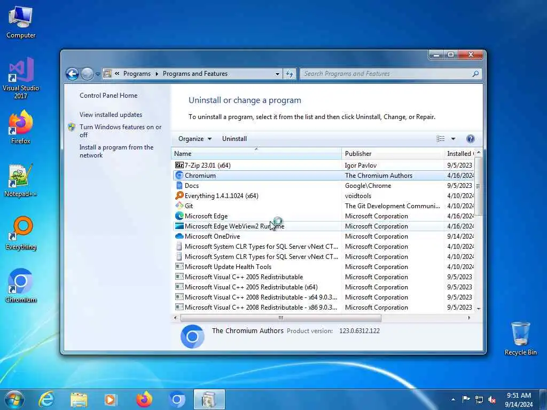Select the Microsoft Edge program row
The height and width of the screenshot is (410, 547).
324,216
